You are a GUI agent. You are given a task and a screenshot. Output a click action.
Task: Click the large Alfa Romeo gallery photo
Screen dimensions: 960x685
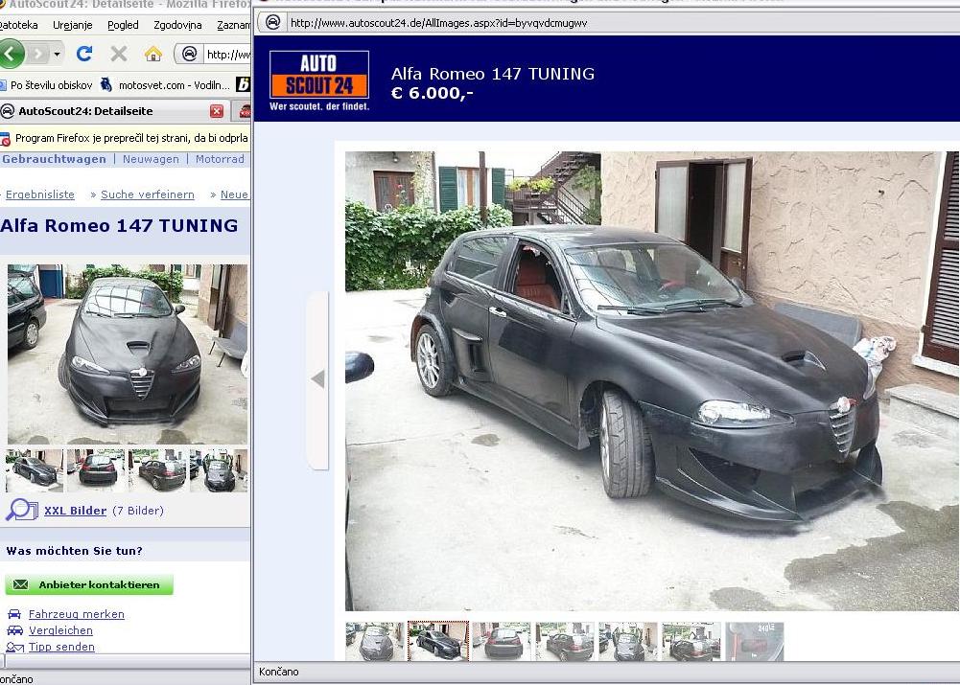click(652, 381)
